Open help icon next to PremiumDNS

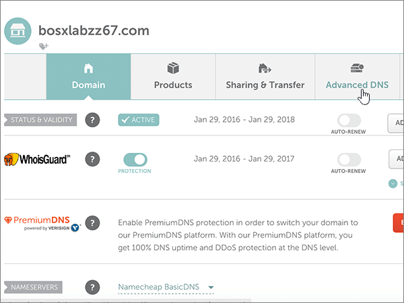[x=93, y=223]
